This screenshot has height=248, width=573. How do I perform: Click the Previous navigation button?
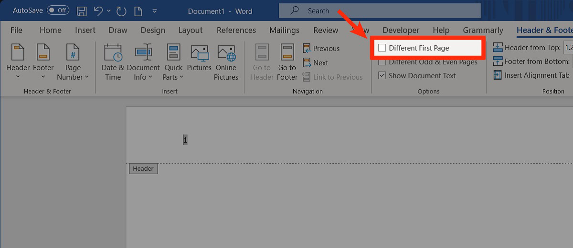point(321,49)
